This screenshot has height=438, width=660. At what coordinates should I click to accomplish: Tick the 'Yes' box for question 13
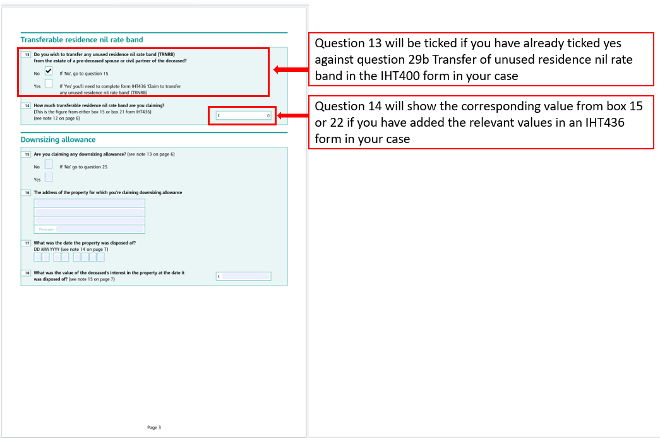point(48,84)
